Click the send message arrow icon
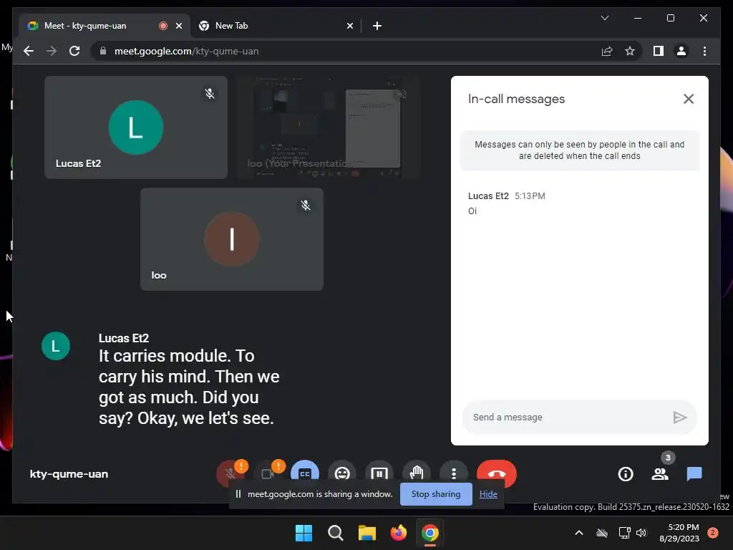Screen dimensions: 733x550 tap(680, 418)
